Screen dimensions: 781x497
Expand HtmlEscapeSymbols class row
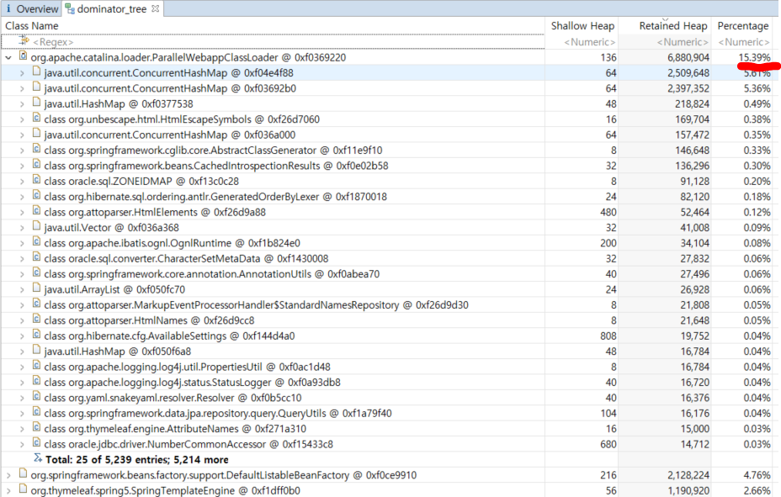tap(22, 119)
